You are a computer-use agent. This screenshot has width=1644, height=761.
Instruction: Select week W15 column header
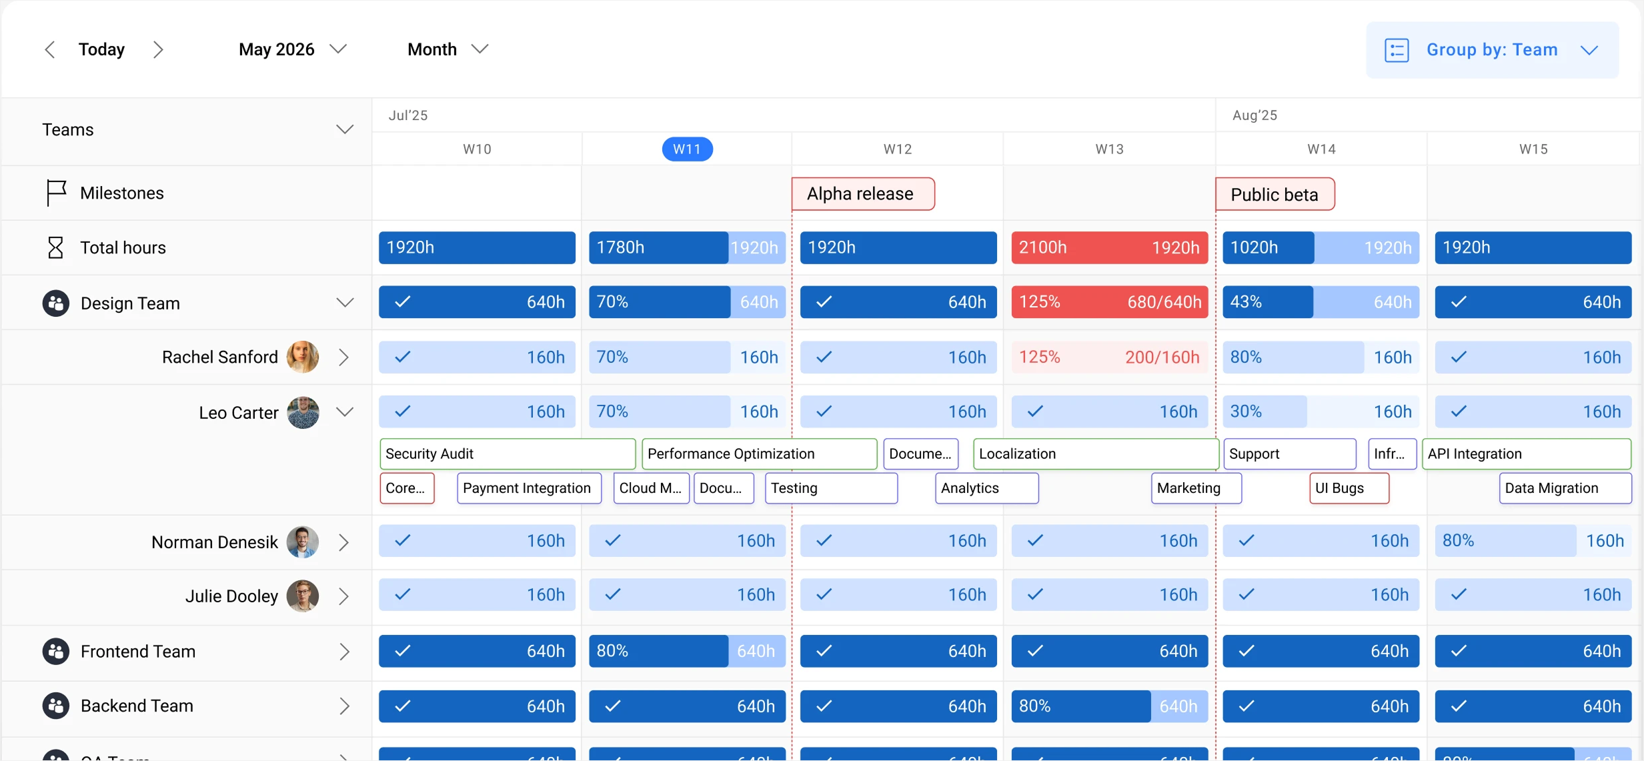pos(1533,149)
